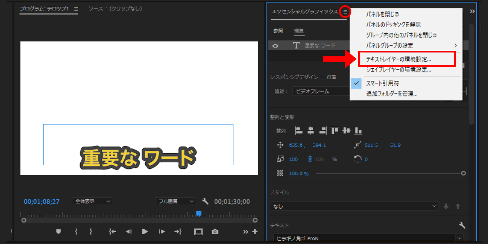The height and width of the screenshot is (244, 488).
Task: Click the align vertical center icon
Action: click(346, 131)
